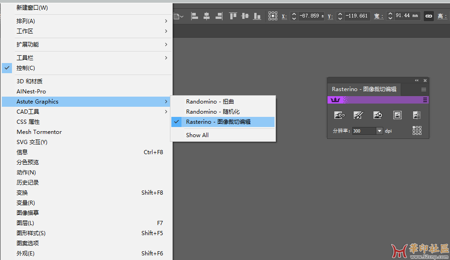Open 图形样式(S) panel (Shift+F5)

click(87, 233)
